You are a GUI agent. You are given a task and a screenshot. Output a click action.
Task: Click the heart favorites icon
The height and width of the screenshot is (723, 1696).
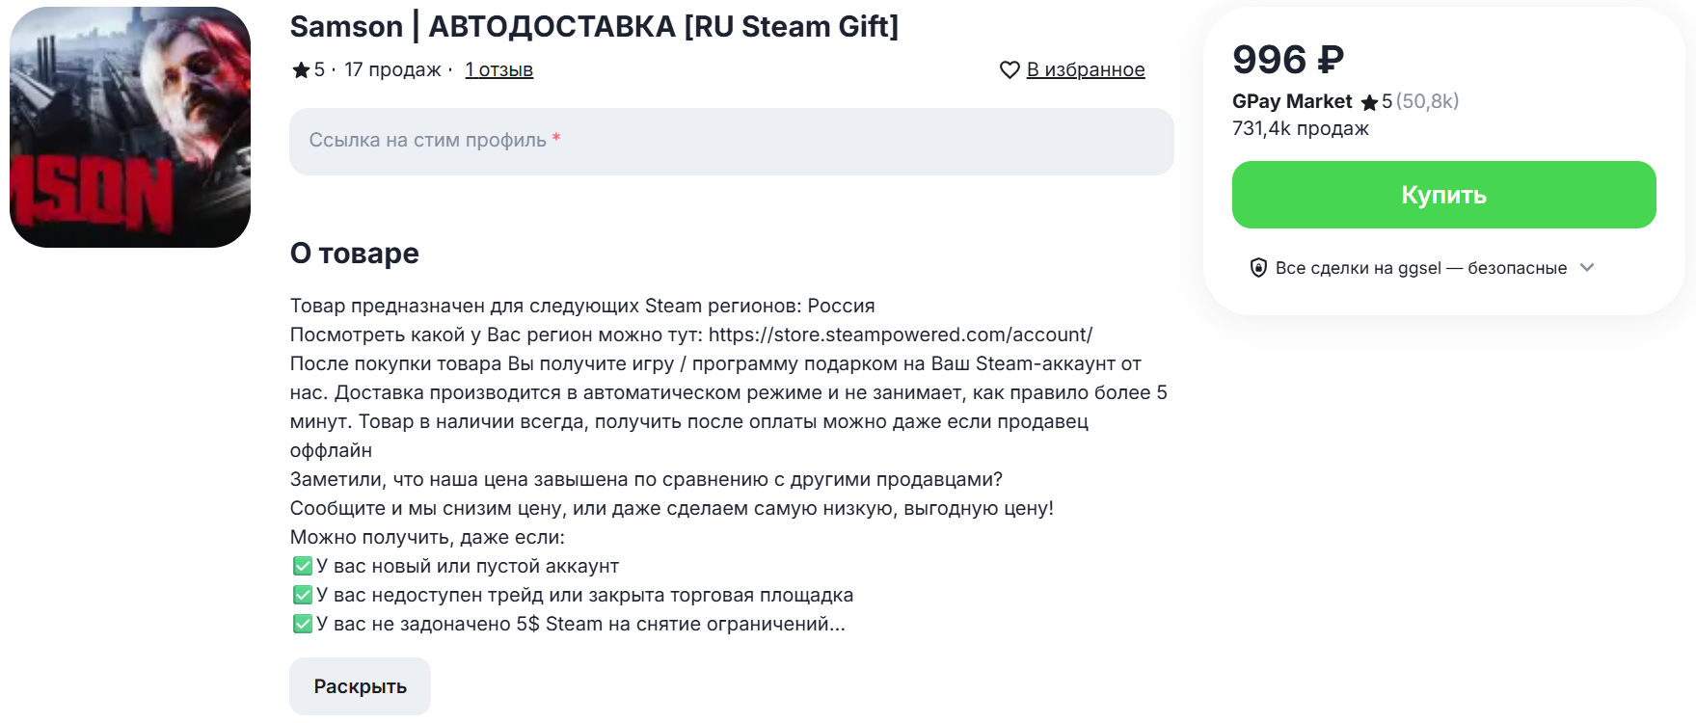click(x=1010, y=70)
